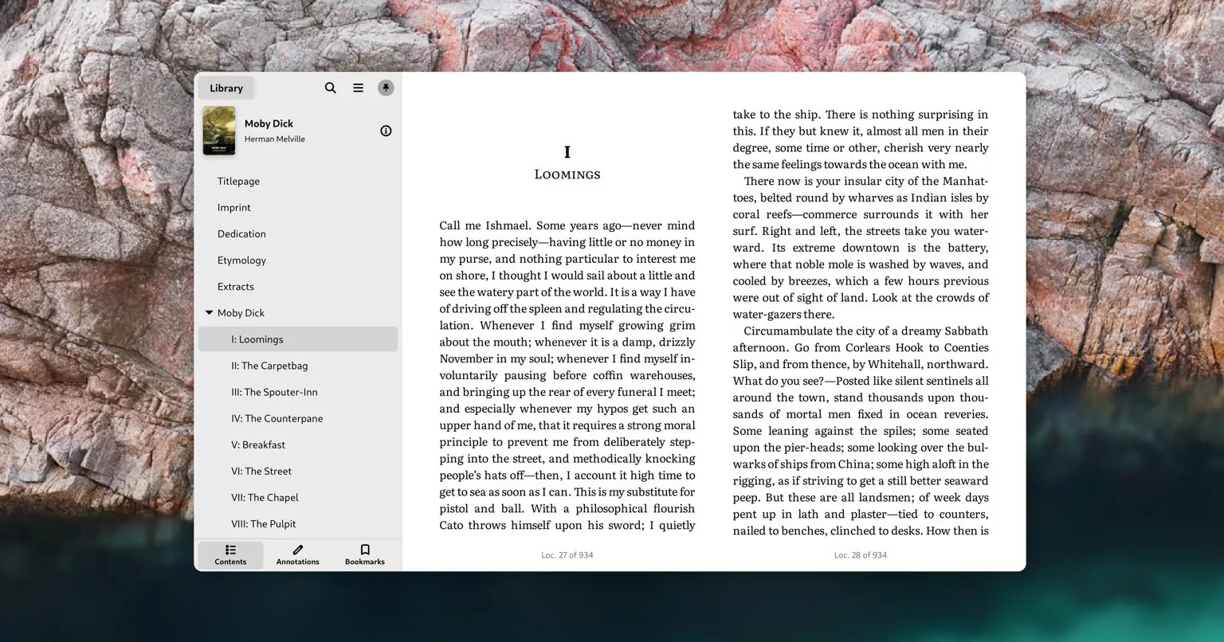Select the Etymology entry
Viewport: 1224px width, 642px height.
pos(241,260)
